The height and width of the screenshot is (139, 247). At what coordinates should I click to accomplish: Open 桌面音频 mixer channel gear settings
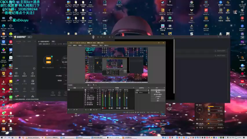tap(124, 108)
